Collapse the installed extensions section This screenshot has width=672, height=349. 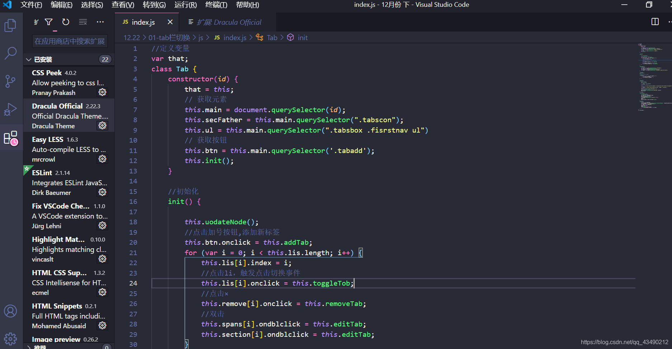29,59
